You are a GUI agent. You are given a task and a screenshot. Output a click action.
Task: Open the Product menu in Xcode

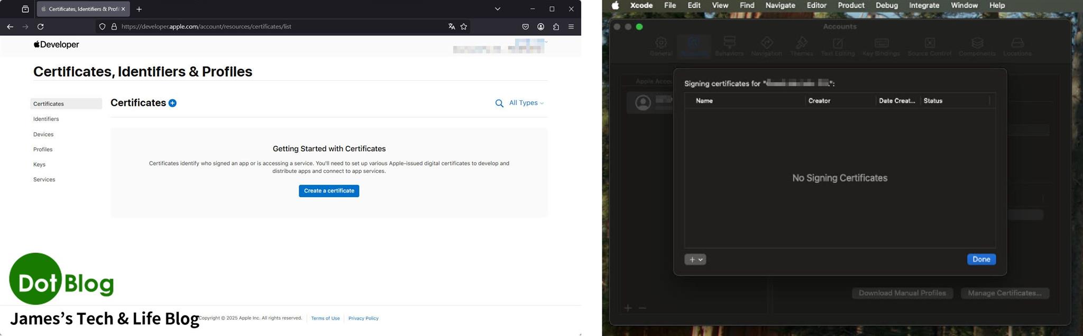coord(851,5)
